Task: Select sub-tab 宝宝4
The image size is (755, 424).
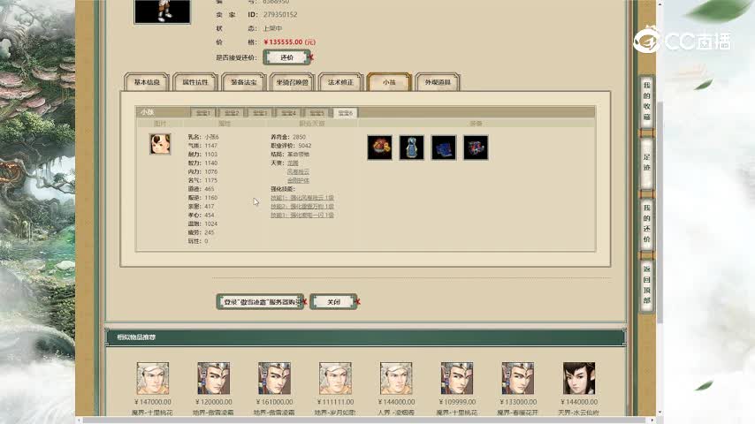Action: click(x=288, y=112)
